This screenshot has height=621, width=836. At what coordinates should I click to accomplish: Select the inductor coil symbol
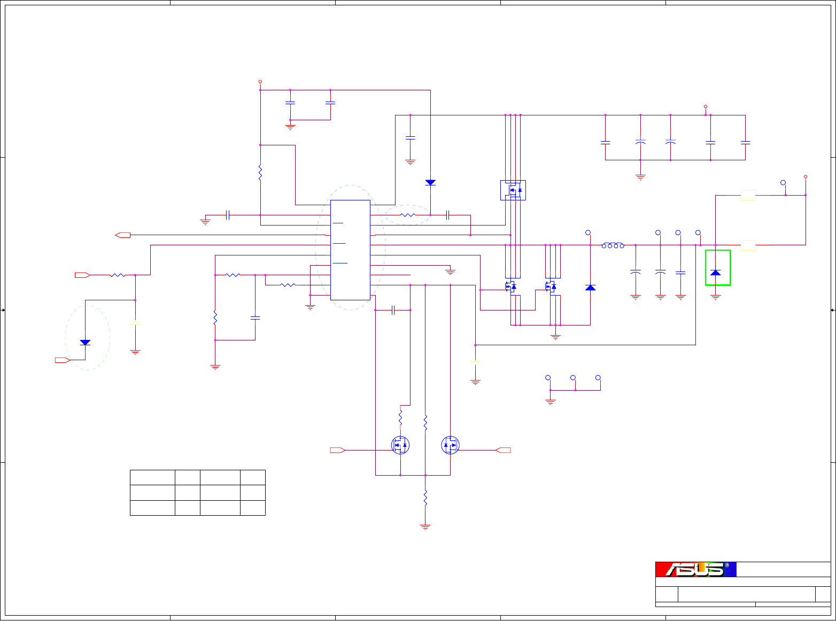coord(613,245)
